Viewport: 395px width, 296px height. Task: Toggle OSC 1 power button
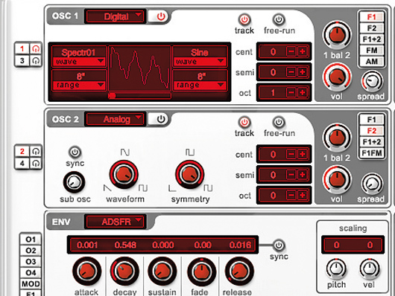point(158,16)
